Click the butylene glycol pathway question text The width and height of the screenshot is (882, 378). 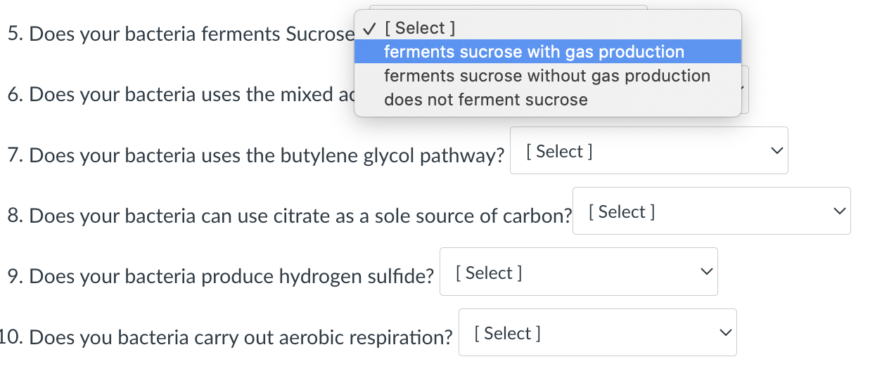point(256,155)
